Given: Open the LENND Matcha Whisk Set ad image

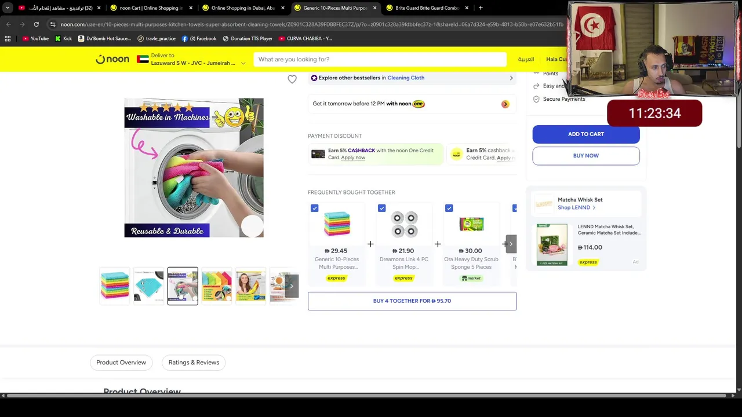Looking at the screenshot, I should [x=551, y=244].
